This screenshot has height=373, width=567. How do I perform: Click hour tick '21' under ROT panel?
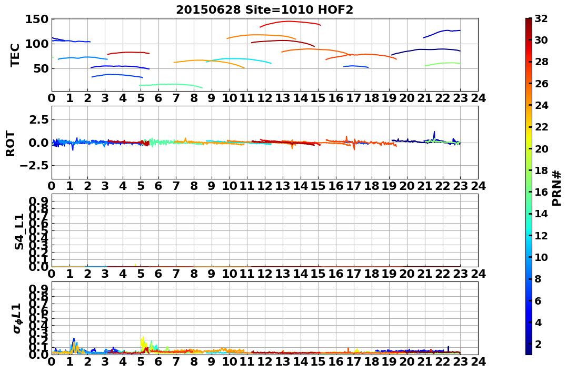(x=425, y=186)
